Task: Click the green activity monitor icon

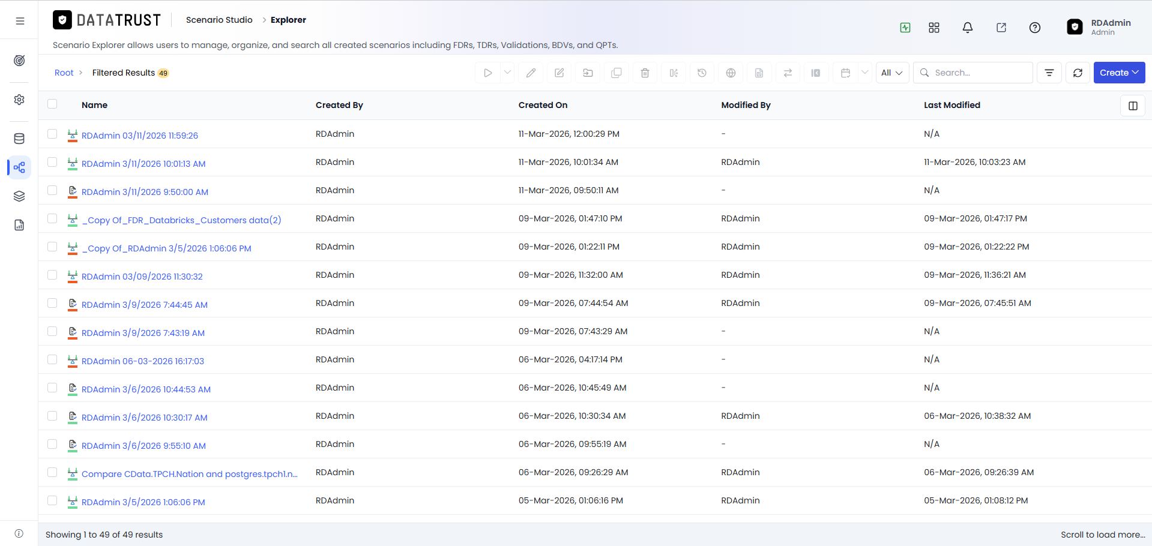Action: pos(905,28)
